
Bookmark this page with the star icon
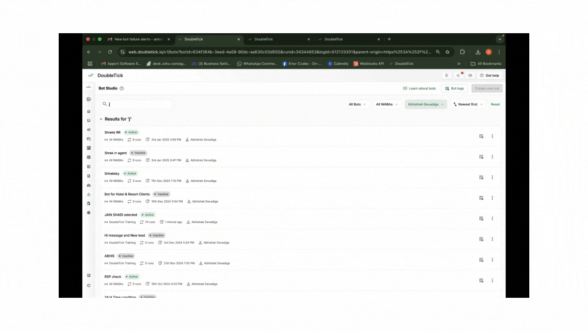[448, 52]
